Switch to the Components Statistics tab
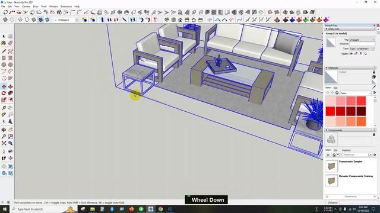The width and height of the screenshot is (380, 213). [346, 150]
